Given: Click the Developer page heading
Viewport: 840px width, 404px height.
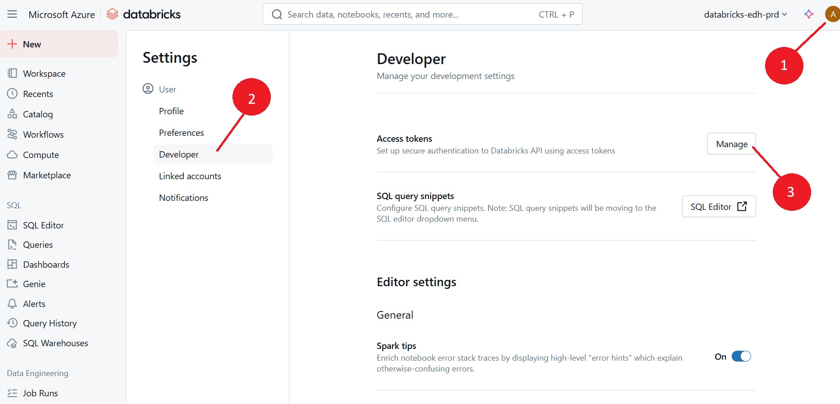Looking at the screenshot, I should tap(411, 59).
